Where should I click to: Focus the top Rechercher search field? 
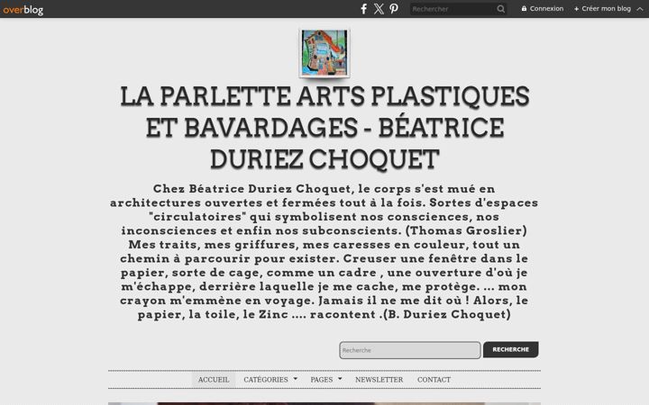coord(453,9)
